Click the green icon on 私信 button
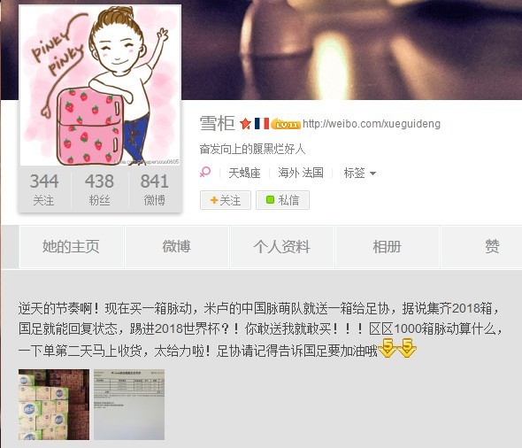Viewport: 522px width, 448px height. point(270,200)
